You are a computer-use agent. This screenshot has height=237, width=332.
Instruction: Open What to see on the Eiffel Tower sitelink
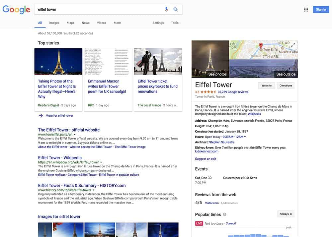point(91,147)
